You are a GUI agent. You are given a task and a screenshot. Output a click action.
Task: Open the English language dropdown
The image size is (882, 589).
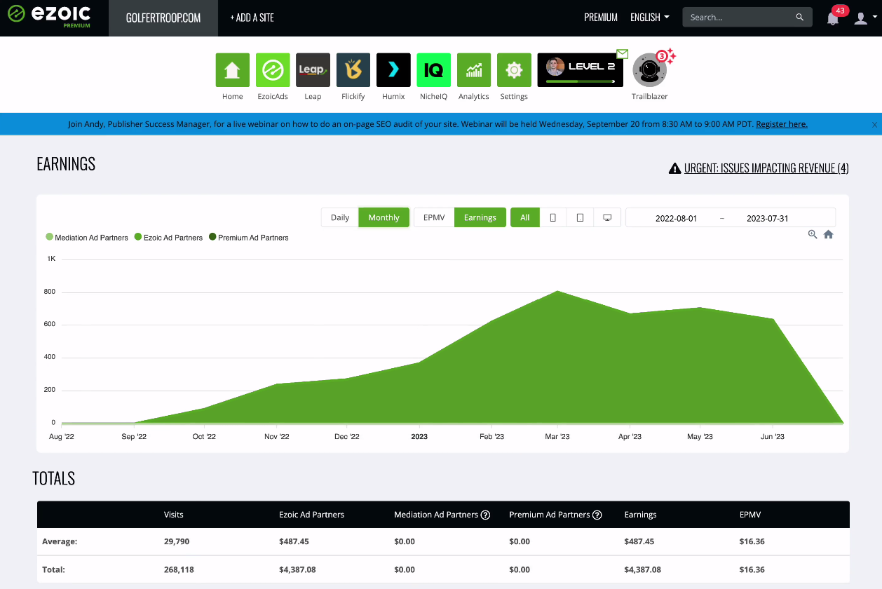tap(650, 18)
